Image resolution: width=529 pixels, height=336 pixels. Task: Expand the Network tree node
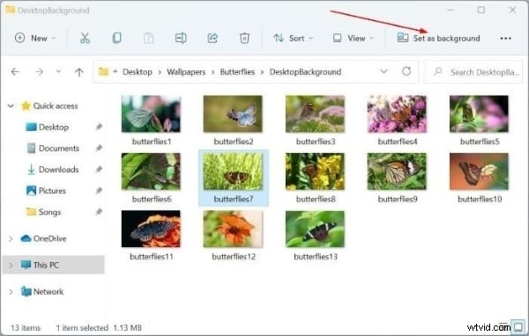tap(11, 291)
